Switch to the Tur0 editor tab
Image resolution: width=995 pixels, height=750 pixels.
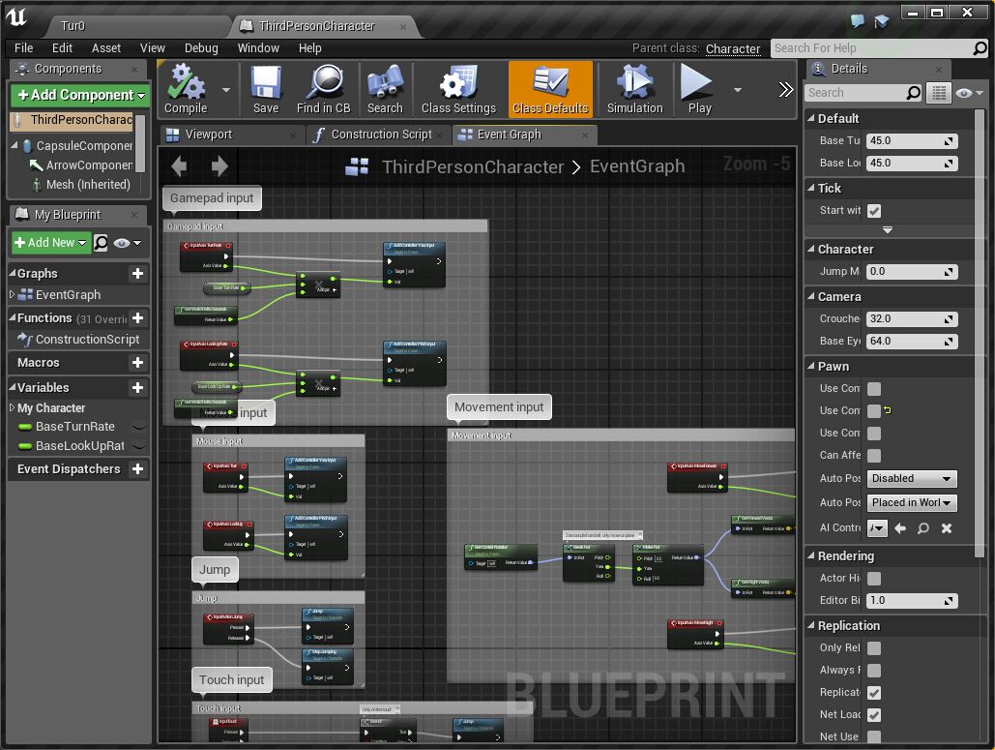pyautogui.click(x=137, y=25)
